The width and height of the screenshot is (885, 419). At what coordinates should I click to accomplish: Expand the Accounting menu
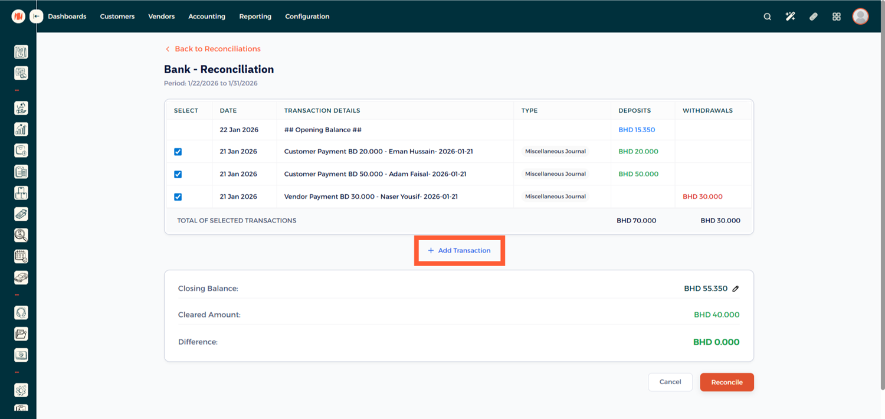(x=206, y=17)
